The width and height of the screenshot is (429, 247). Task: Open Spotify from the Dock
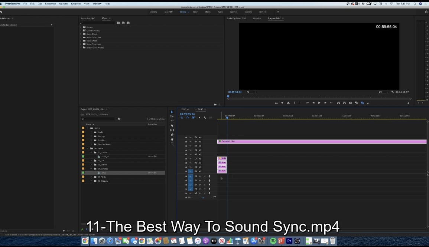273,241
